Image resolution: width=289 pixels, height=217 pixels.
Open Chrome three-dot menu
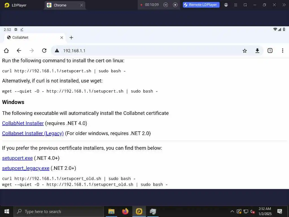click(283, 51)
